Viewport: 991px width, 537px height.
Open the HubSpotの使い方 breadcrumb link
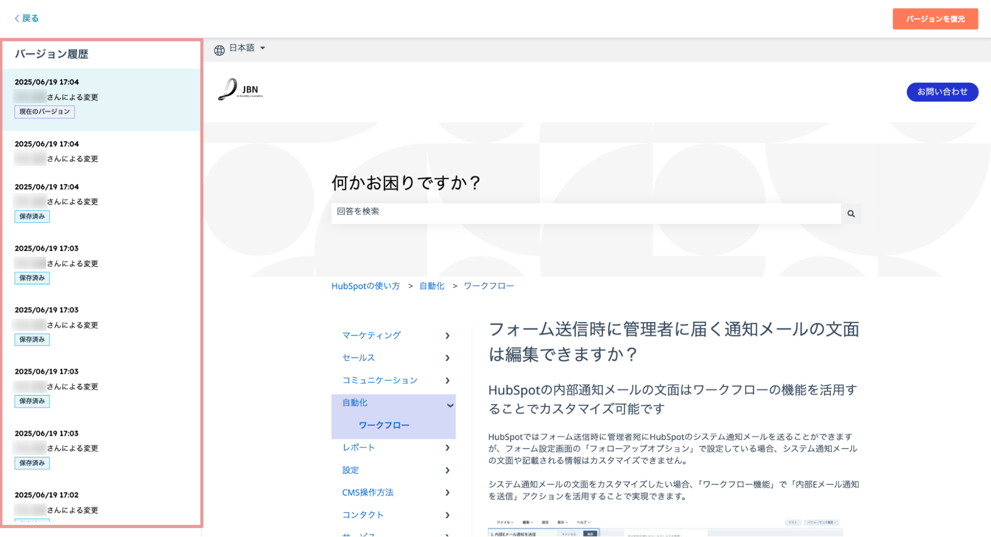365,286
